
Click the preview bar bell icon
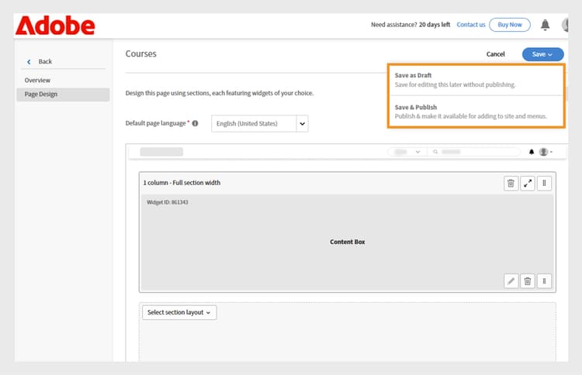[532, 152]
